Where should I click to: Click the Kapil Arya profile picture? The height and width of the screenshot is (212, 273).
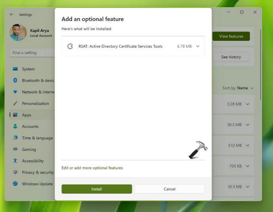[x=18, y=32]
